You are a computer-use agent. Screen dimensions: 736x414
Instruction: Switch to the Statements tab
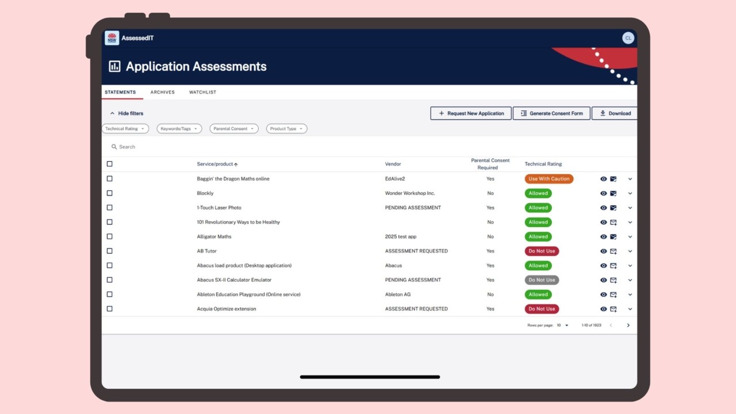[120, 92]
